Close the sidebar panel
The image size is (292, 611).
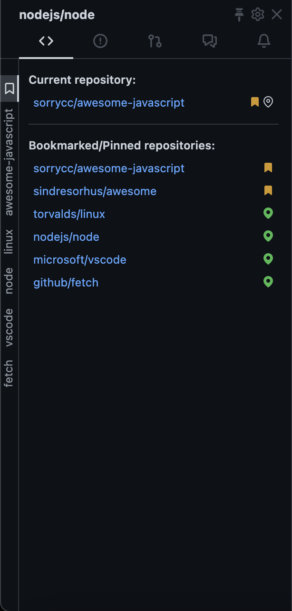(x=277, y=15)
